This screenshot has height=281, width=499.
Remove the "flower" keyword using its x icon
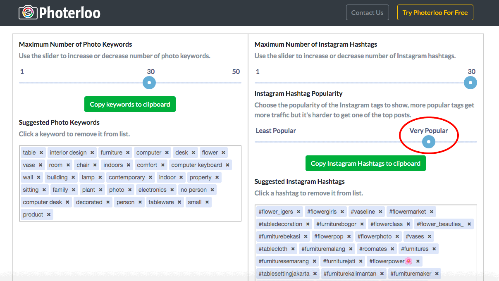(224, 152)
